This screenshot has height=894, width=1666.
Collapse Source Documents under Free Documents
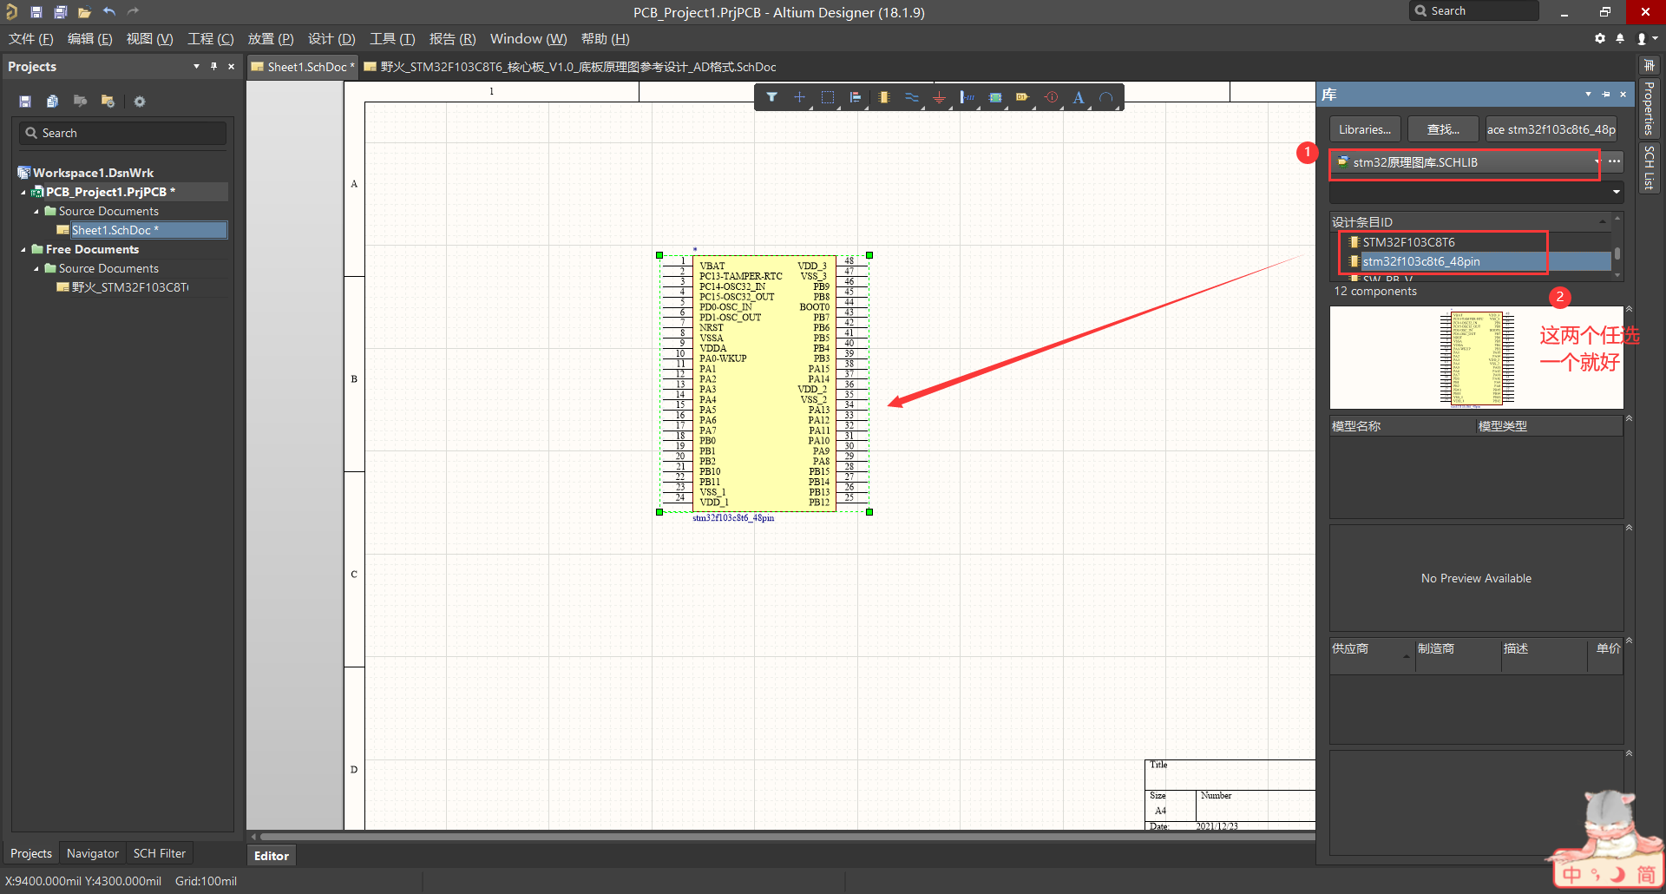pyautogui.click(x=36, y=268)
